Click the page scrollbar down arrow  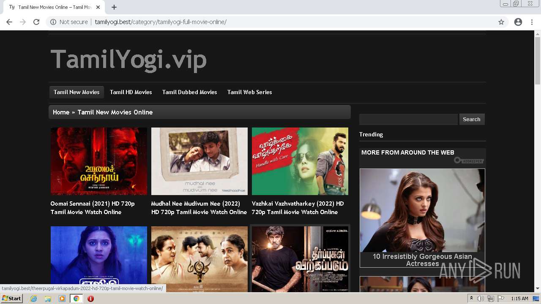pos(538,289)
